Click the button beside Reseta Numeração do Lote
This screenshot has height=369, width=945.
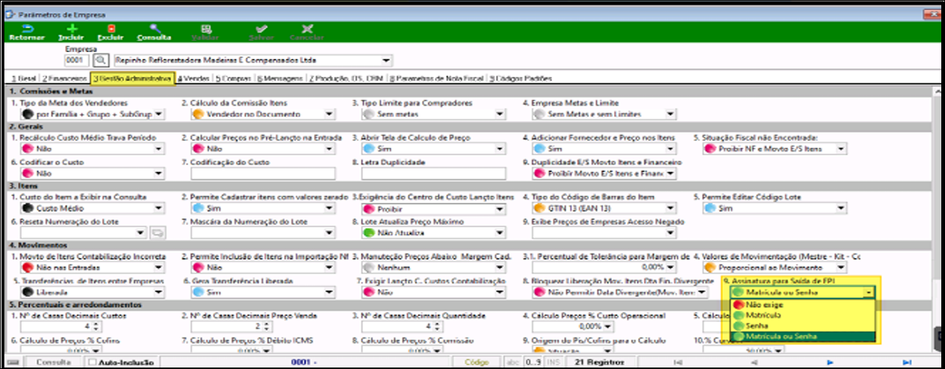click(158, 233)
